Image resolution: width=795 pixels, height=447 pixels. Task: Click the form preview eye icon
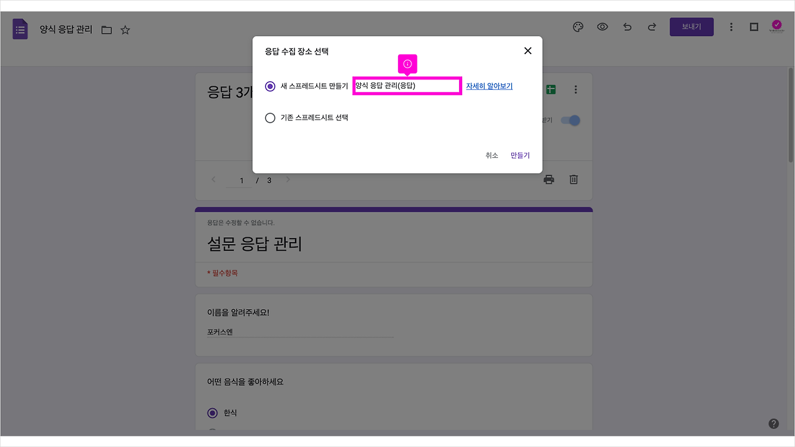(x=602, y=27)
